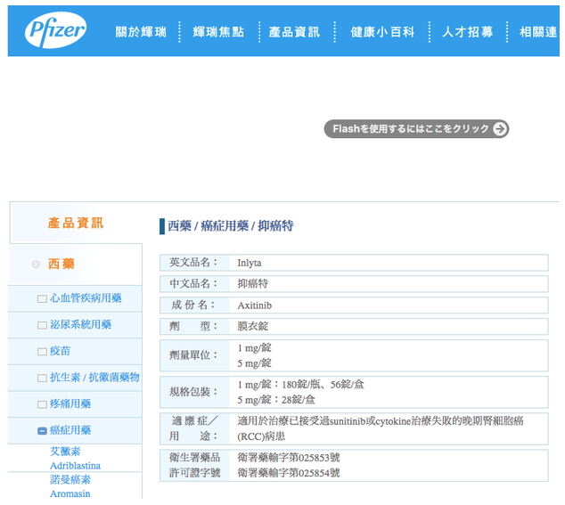Open the Aromasin product link
The height and width of the screenshot is (505, 565).
click(x=70, y=493)
